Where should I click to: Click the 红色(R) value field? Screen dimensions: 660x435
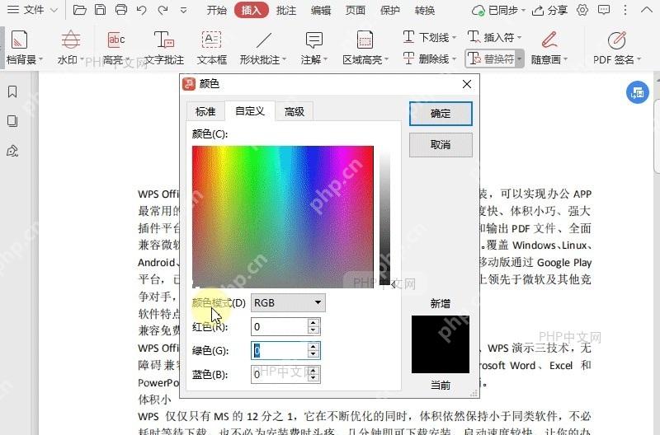click(280, 326)
